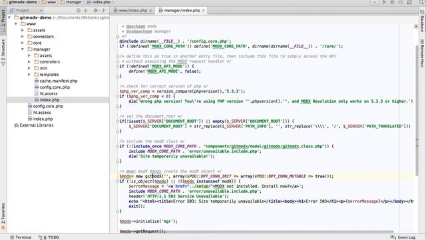
Task: Select the controllers folder in the tree
Action: tap(47, 62)
